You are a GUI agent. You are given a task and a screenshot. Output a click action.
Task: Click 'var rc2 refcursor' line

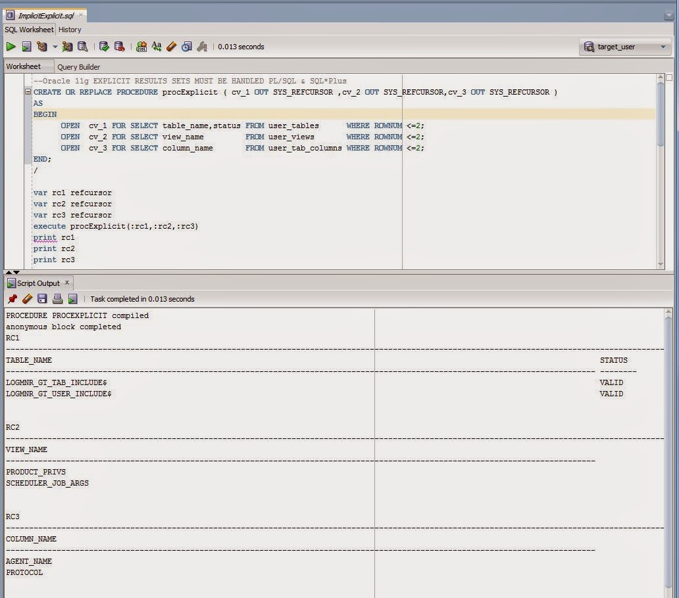[x=72, y=204]
